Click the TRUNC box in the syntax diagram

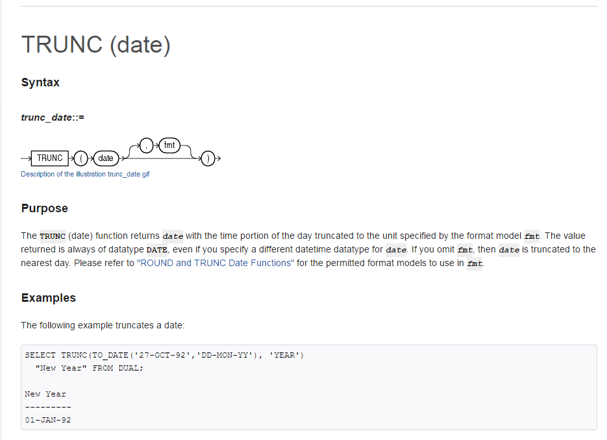[x=50, y=158]
